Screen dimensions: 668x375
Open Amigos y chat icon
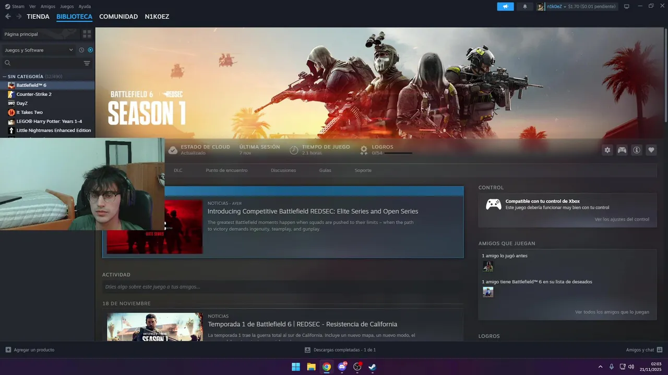click(660, 350)
